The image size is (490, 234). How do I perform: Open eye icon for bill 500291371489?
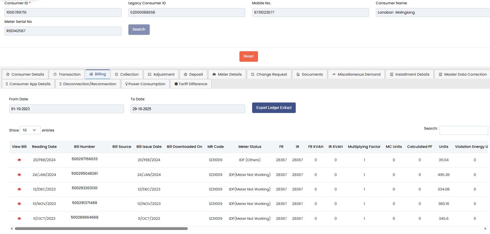[19, 204]
